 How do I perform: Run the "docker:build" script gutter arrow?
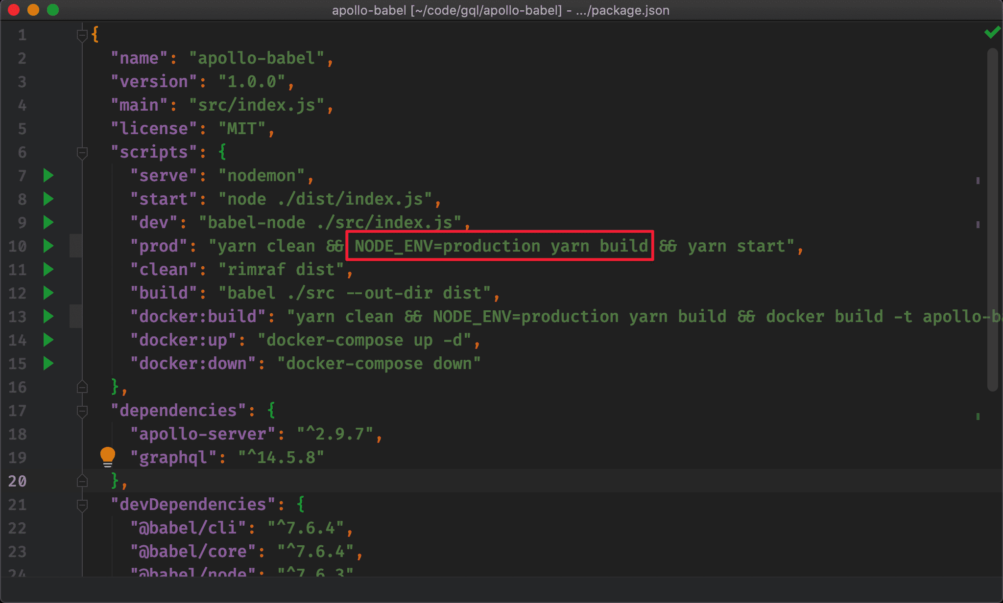point(48,316)
